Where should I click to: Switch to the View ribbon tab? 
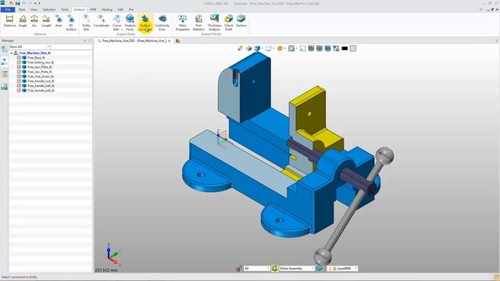[34, 9]
